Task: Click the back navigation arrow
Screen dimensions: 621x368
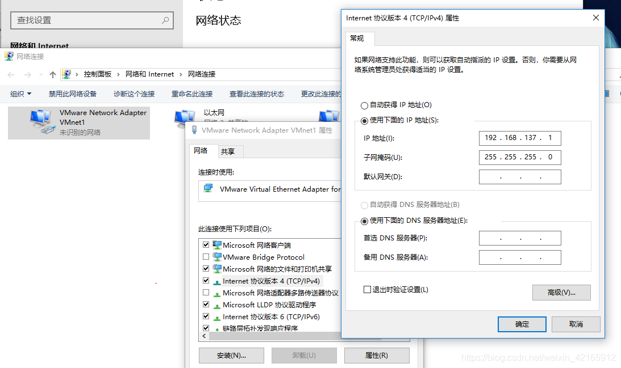Action: [11, 74]
